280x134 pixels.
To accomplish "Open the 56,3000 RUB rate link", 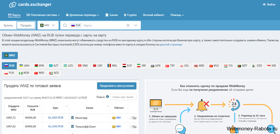I will [55, 118].
